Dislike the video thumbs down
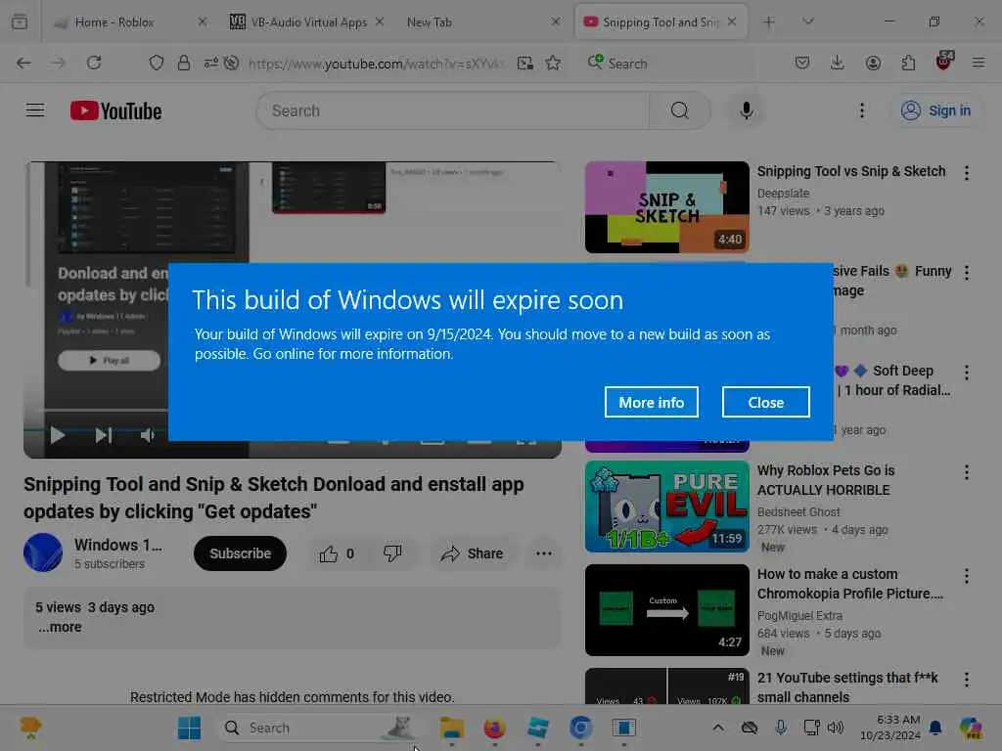This screenshot has width=1002, height=751. click(392, 553)
